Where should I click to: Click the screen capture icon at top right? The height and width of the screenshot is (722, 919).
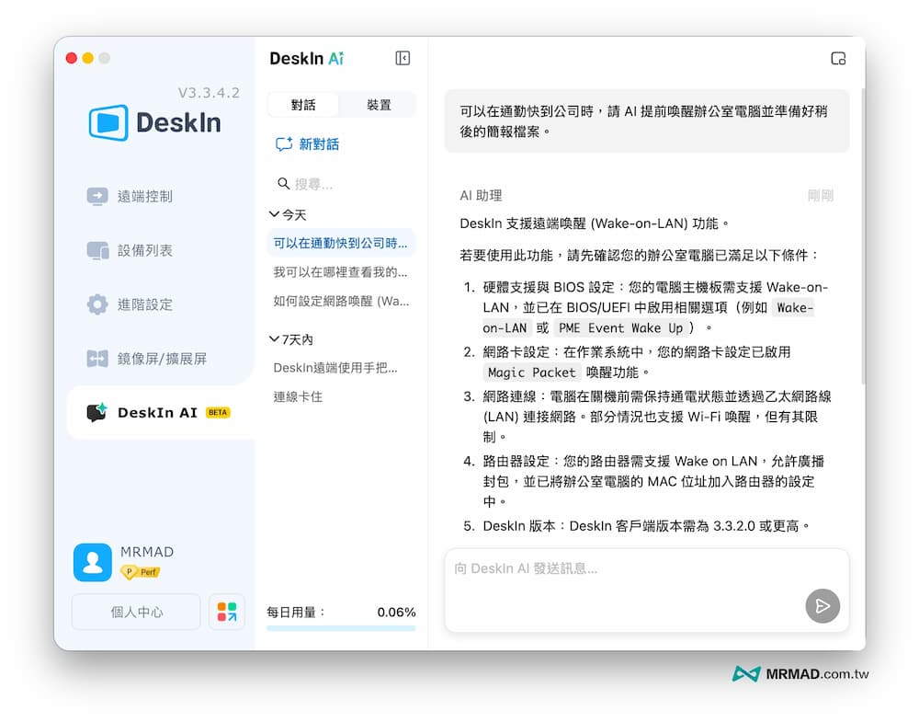tap(838, 58)
